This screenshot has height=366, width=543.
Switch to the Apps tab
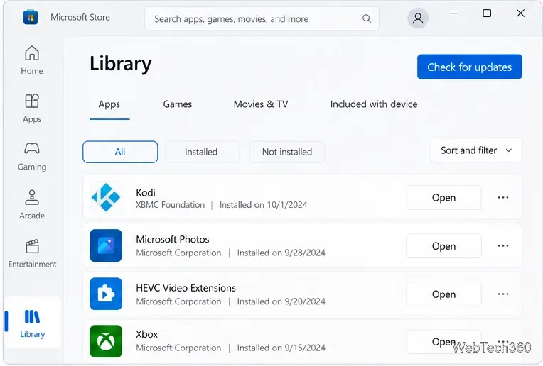pos(109,104)
